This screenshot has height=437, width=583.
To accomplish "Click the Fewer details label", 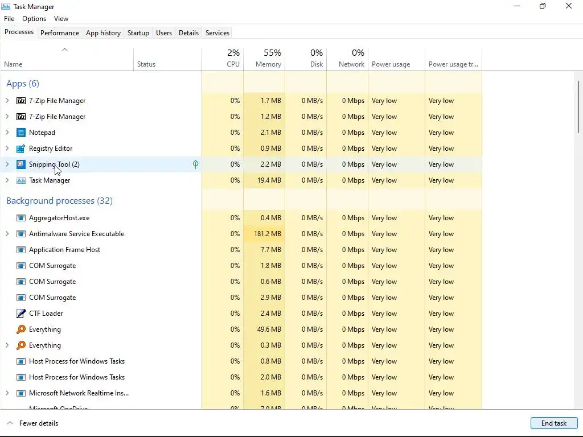I will (x=39, y=423).
